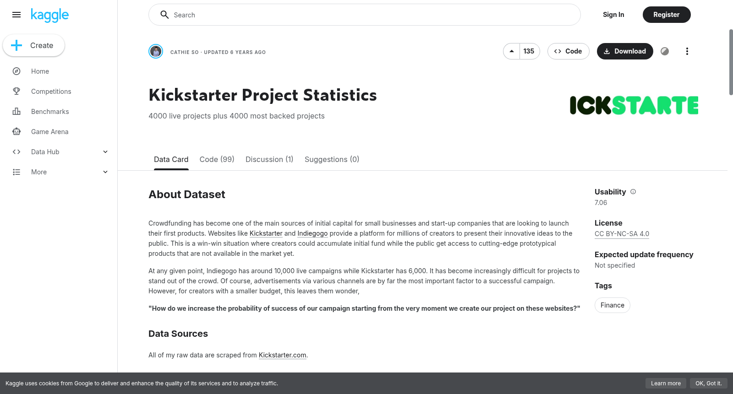Open the hamburger navigation menu

click(16, 15)
